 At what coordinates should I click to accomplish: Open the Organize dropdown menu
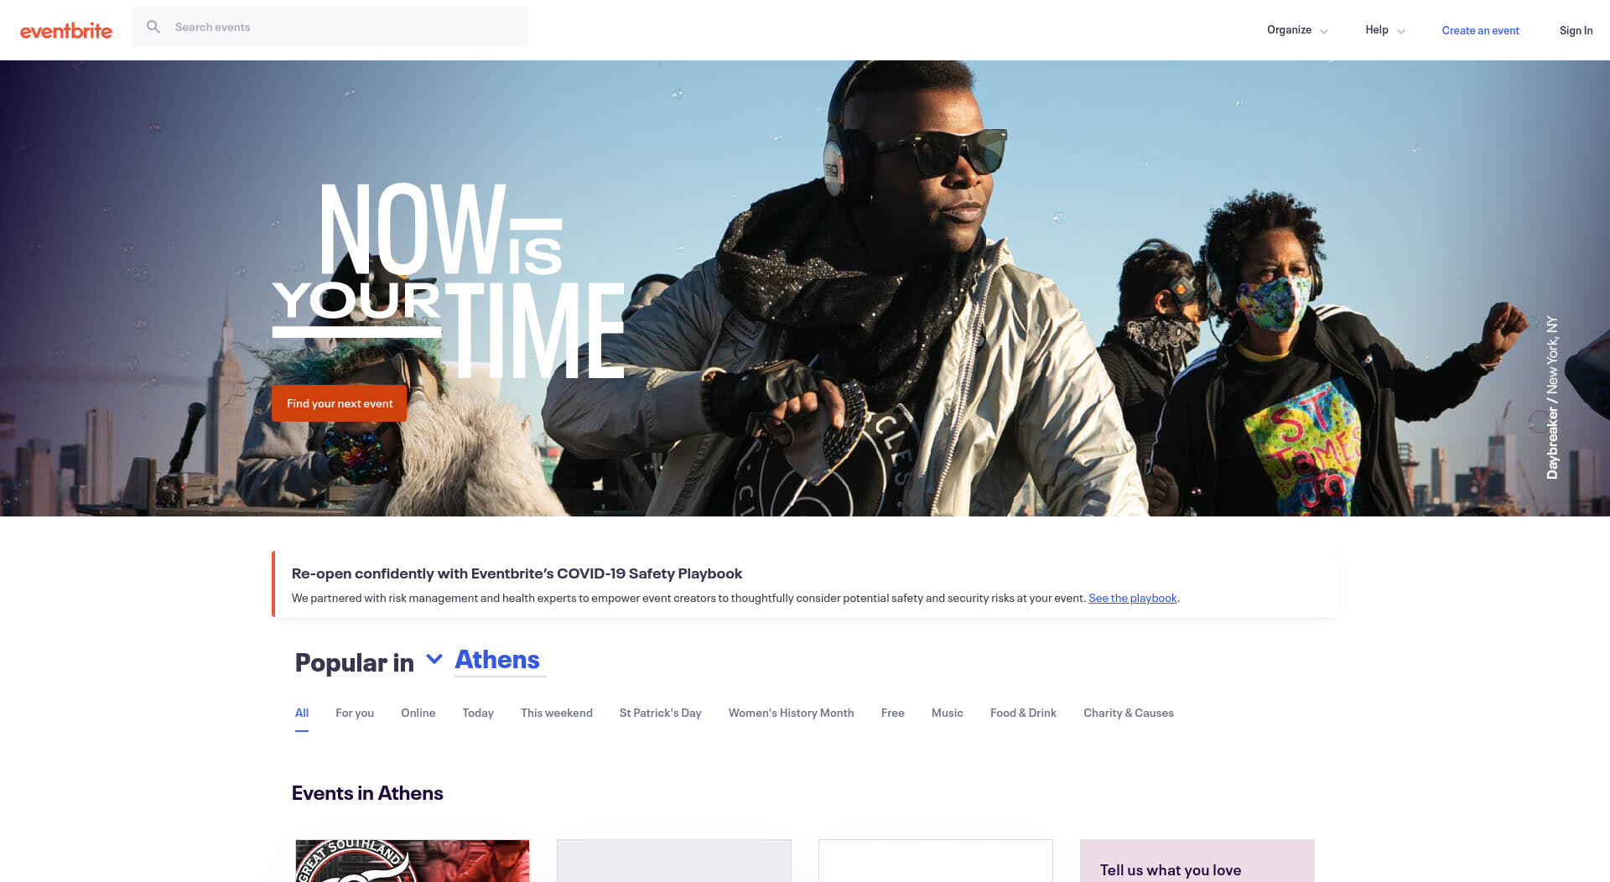1296,30
